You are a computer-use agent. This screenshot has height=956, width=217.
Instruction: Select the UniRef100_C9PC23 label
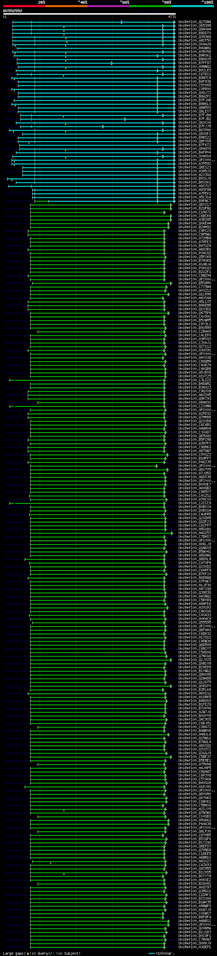pos(195,231)
